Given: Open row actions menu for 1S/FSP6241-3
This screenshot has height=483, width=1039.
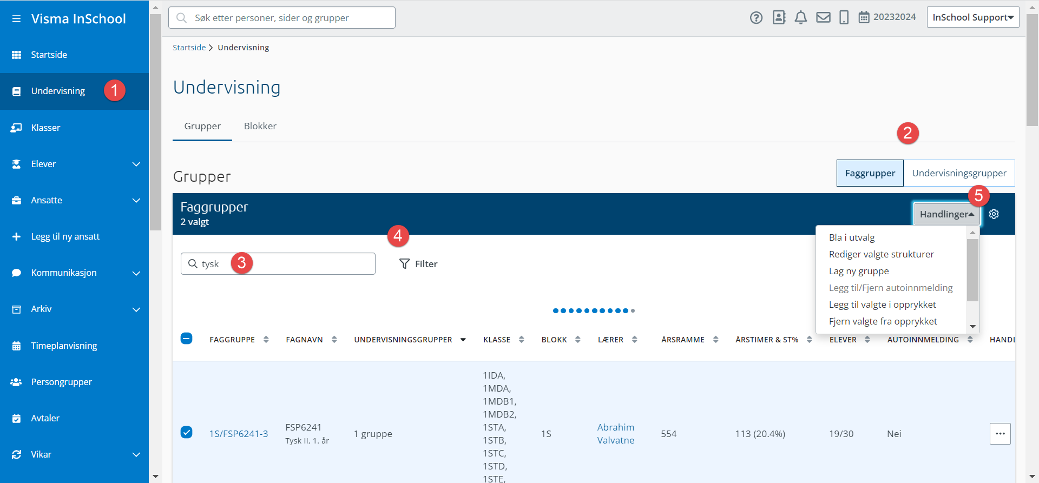Looking at the screenshot, I should 1000,434.
